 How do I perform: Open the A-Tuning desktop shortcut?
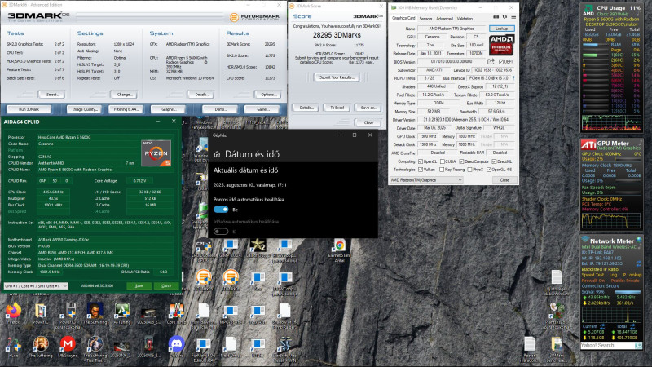(x=121, y=311)
